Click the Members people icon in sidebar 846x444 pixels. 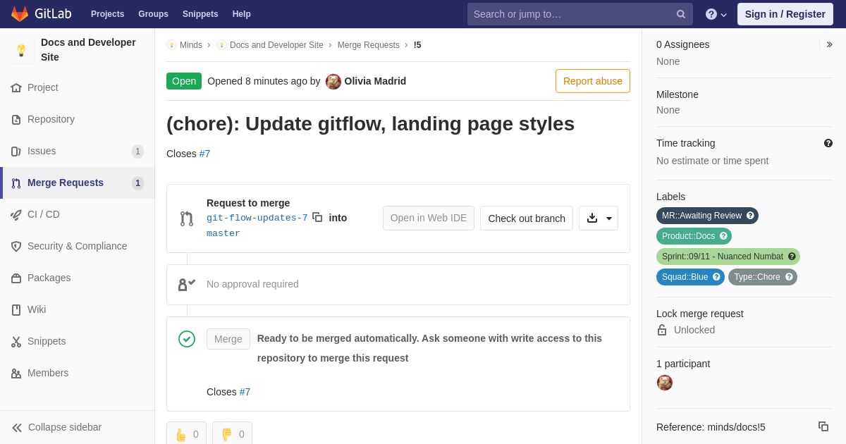point(16,374)
